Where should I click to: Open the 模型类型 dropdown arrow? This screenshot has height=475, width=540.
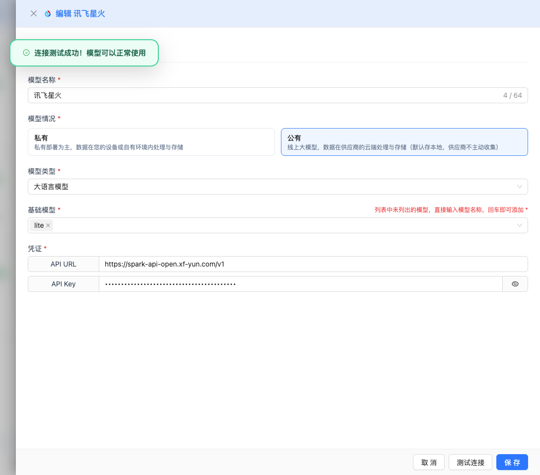click(519, 187)
